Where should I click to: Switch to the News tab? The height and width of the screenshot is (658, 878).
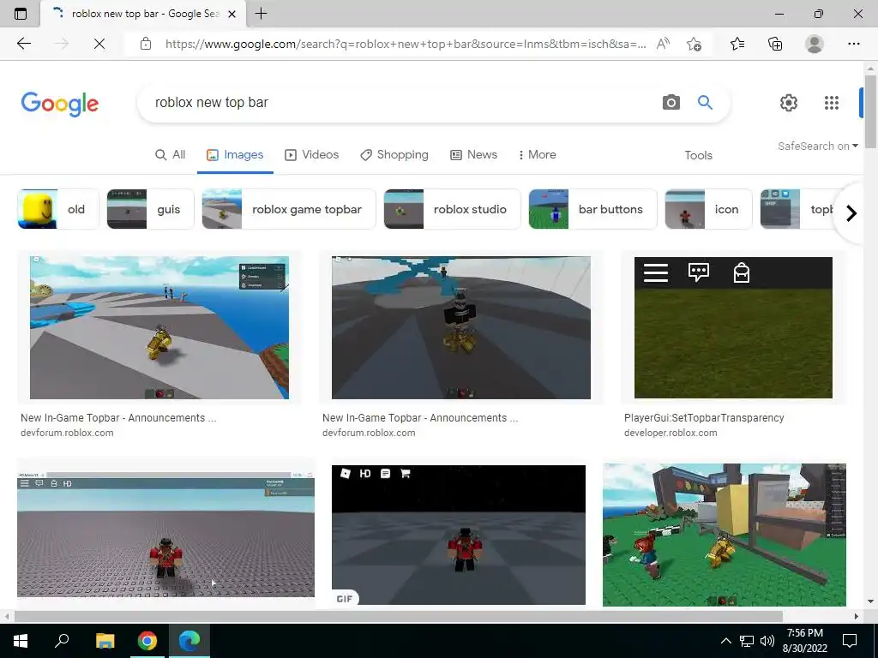tap(473, 154)
